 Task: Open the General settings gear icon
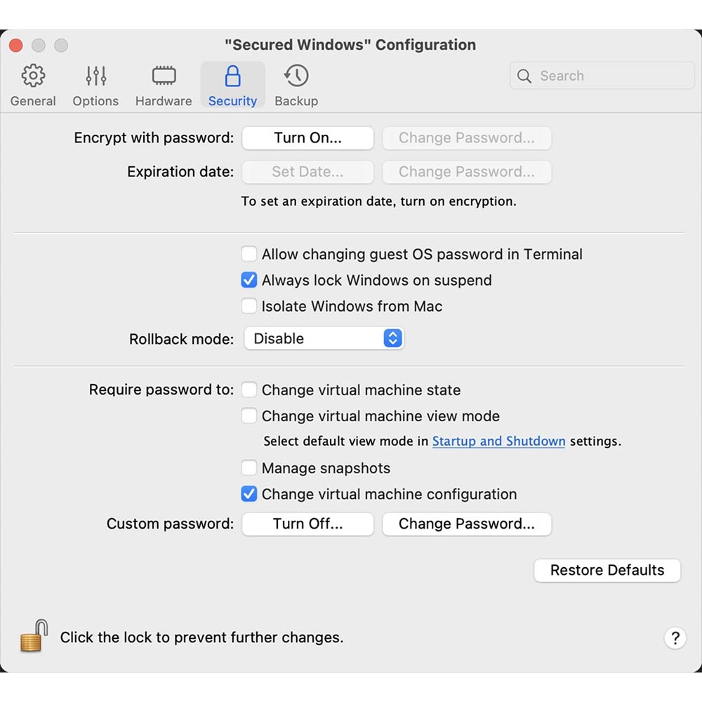[x=32, y=76]
